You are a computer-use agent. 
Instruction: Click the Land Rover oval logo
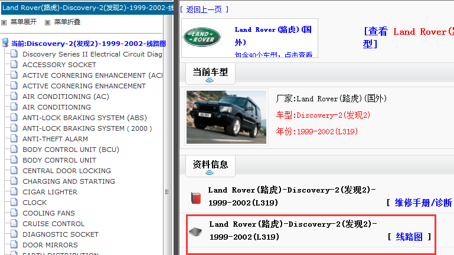pyautogui.click(x=202, y=37)
